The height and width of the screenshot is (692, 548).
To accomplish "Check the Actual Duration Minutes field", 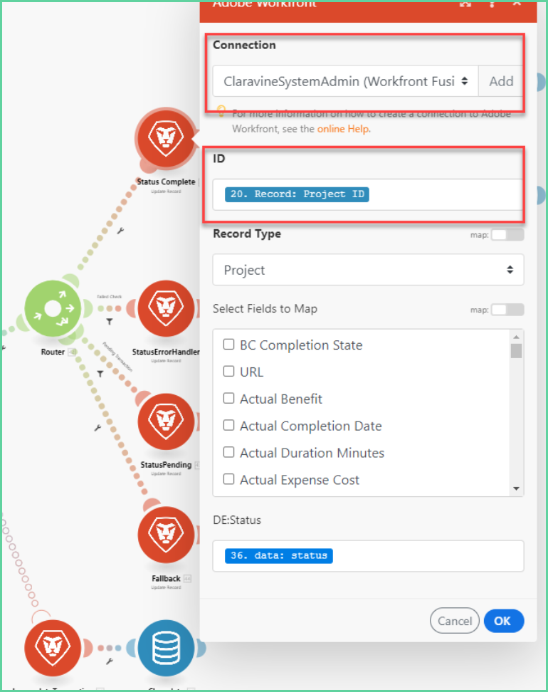I will pos(228,452).
